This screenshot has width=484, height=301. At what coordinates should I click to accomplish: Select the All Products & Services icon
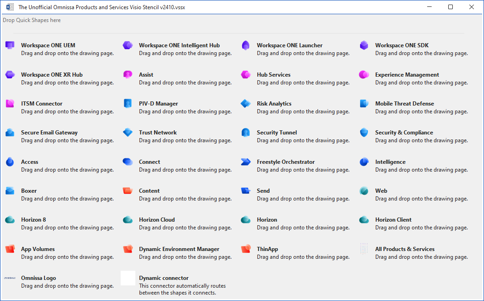(364, 249)
